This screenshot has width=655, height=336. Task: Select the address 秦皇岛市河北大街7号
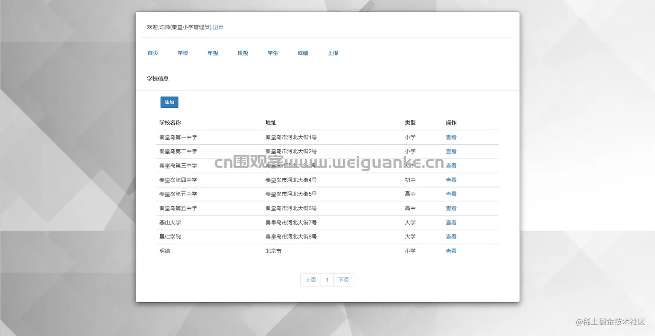291,223
